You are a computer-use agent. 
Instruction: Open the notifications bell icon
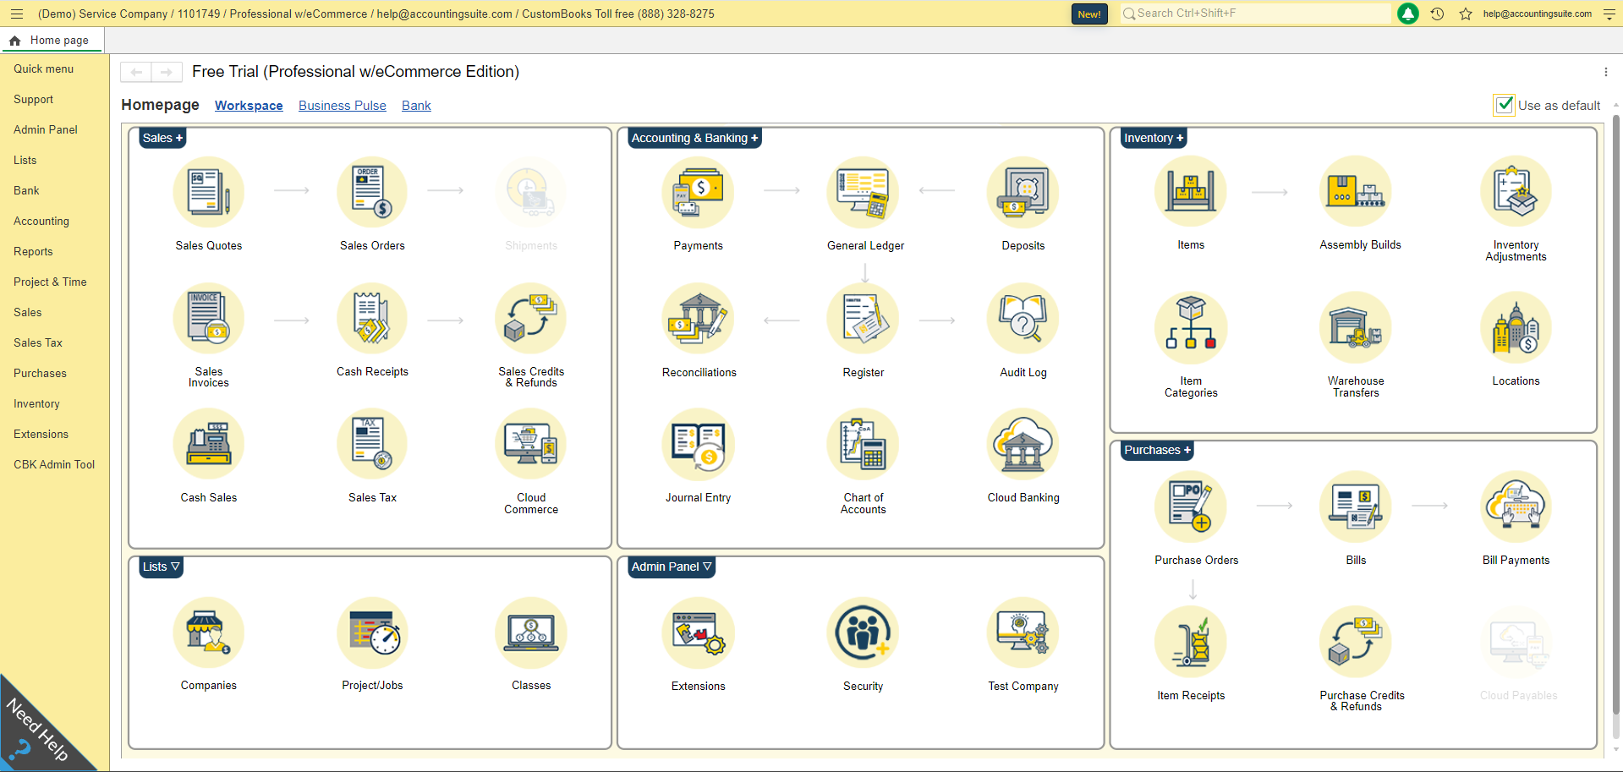coord(1408,14)
